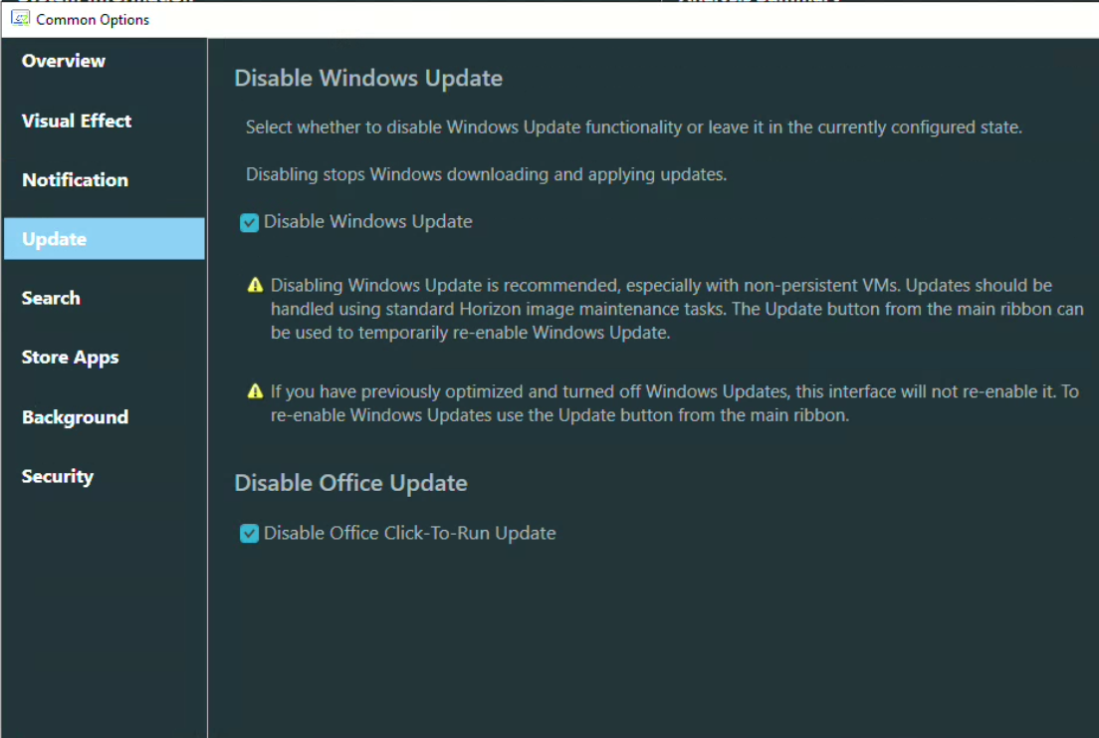
Task: Click the Common Options title bar text
Action: click(x=93, y=19)
